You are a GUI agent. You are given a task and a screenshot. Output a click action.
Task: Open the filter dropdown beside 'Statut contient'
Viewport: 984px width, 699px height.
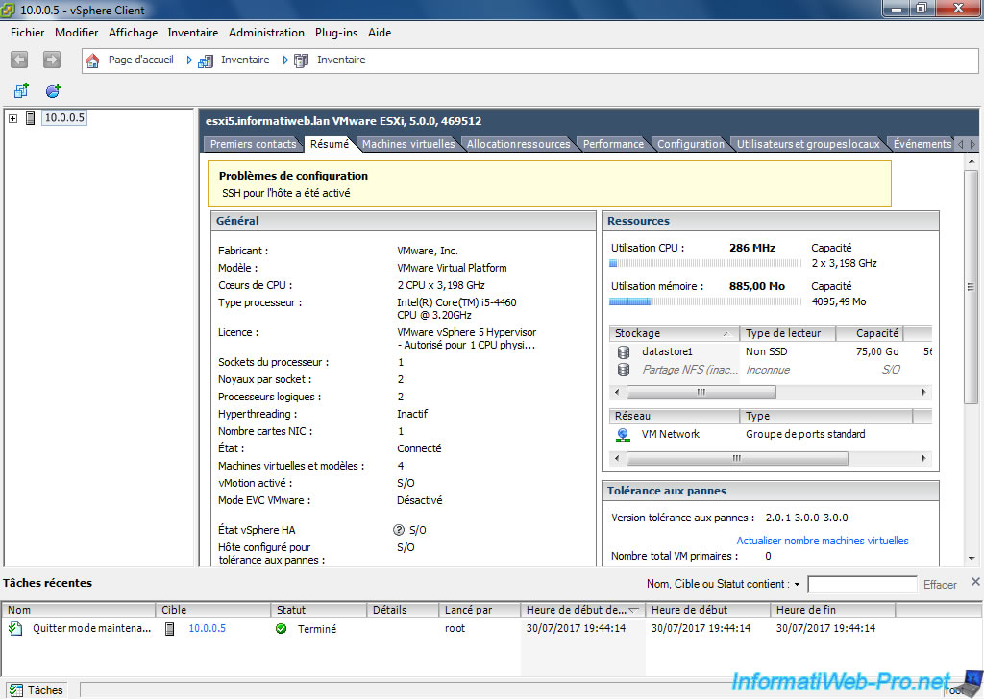[797, 584]
